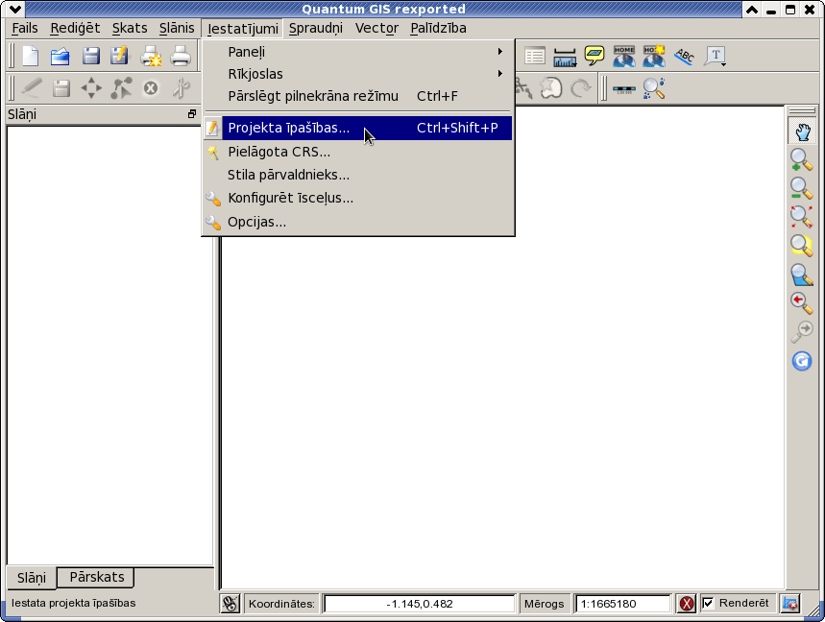Viewport: 825px width, 622px height.
Task: Save the project with plain floppy icon
Action: click(90, 56)
